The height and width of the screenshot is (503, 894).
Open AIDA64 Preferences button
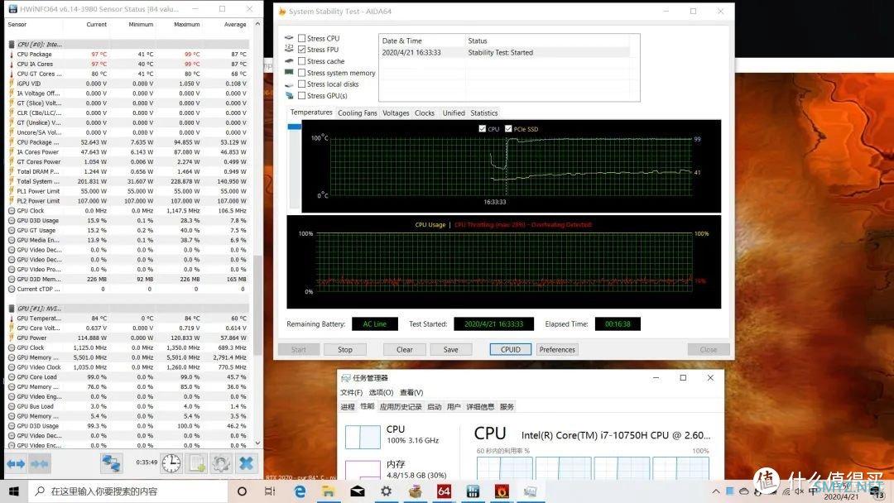557,350
